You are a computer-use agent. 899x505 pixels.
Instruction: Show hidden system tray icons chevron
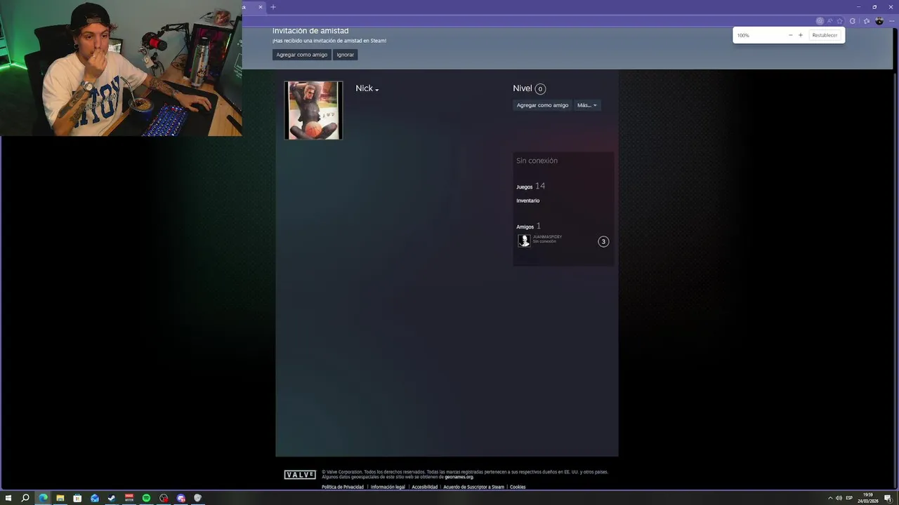pos(830,498)
